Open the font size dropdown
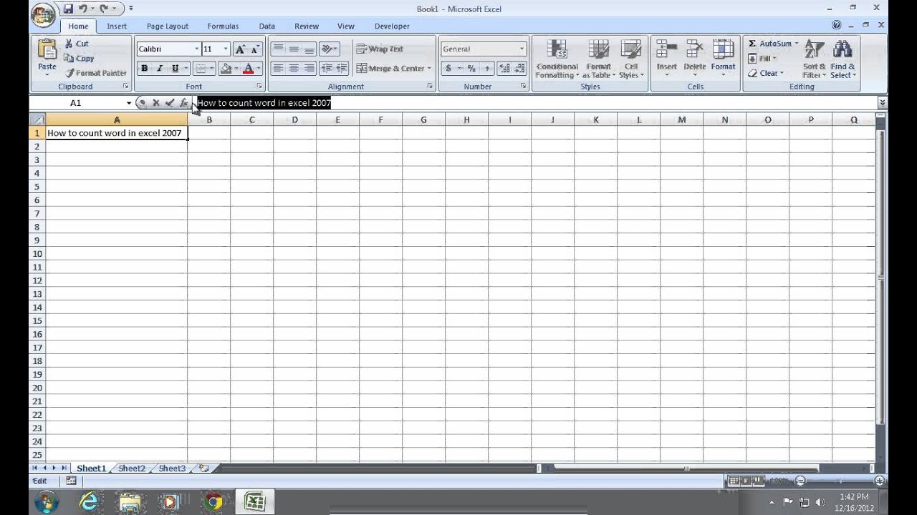This screenshot has height=515, width=917. pos(226,49)
